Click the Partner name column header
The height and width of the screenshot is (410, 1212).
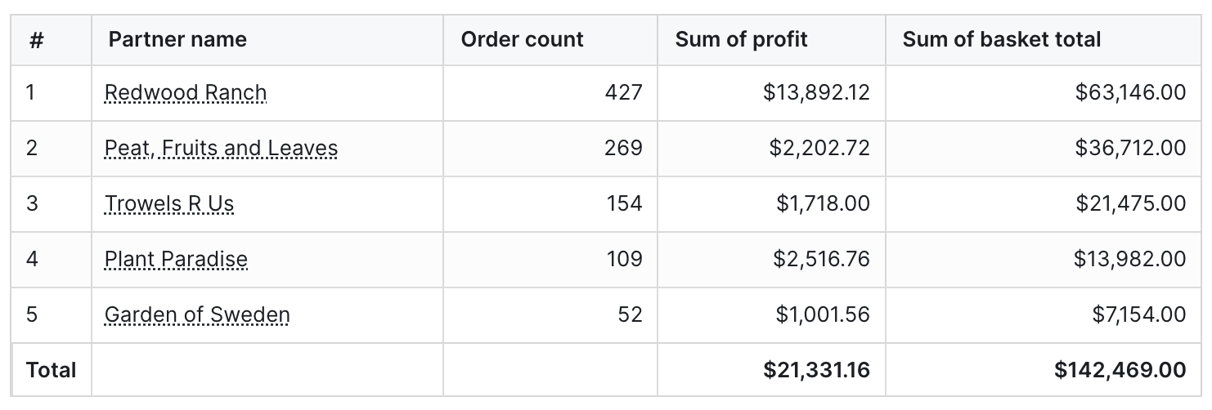click(x=177, y=39)
